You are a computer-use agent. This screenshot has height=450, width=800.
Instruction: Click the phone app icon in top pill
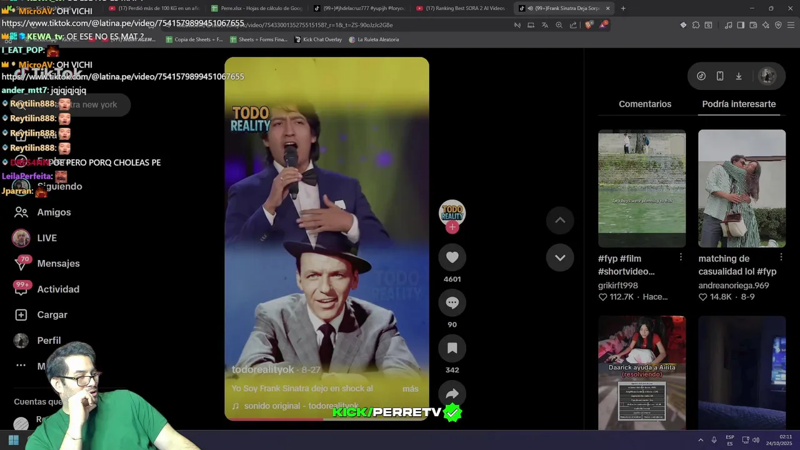[720, 76]
